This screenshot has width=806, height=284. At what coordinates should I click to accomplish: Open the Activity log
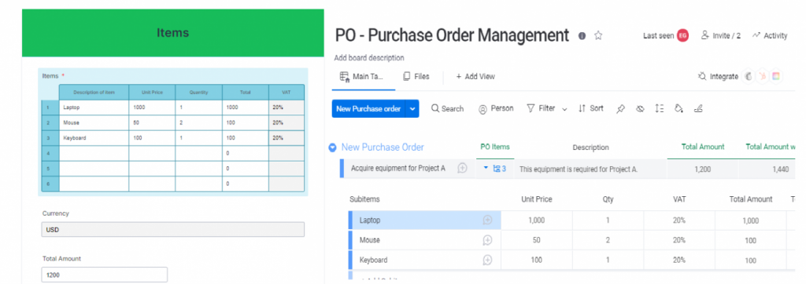[770, 35]
